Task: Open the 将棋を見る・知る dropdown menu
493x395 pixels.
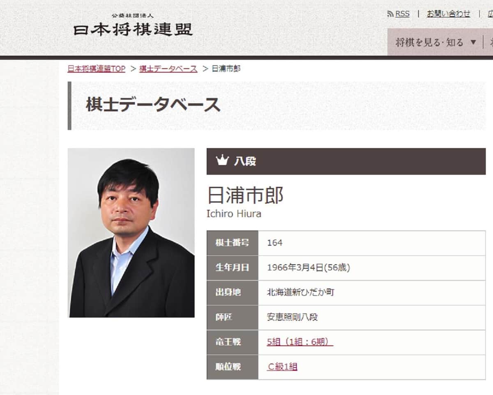Action: pos(429,42)
